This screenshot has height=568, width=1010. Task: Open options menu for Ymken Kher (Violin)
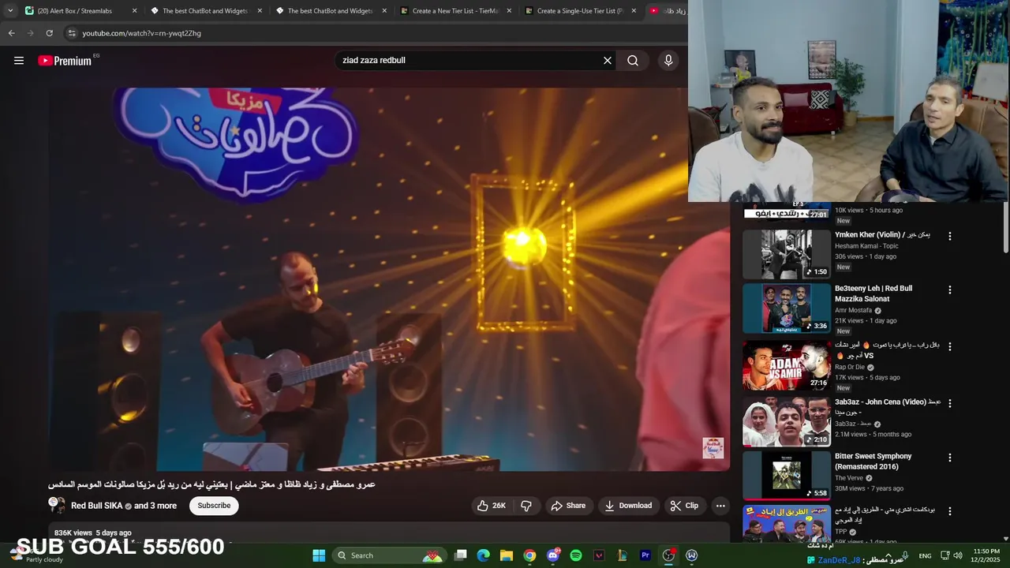pyautogui.click(x=950, y=236)
